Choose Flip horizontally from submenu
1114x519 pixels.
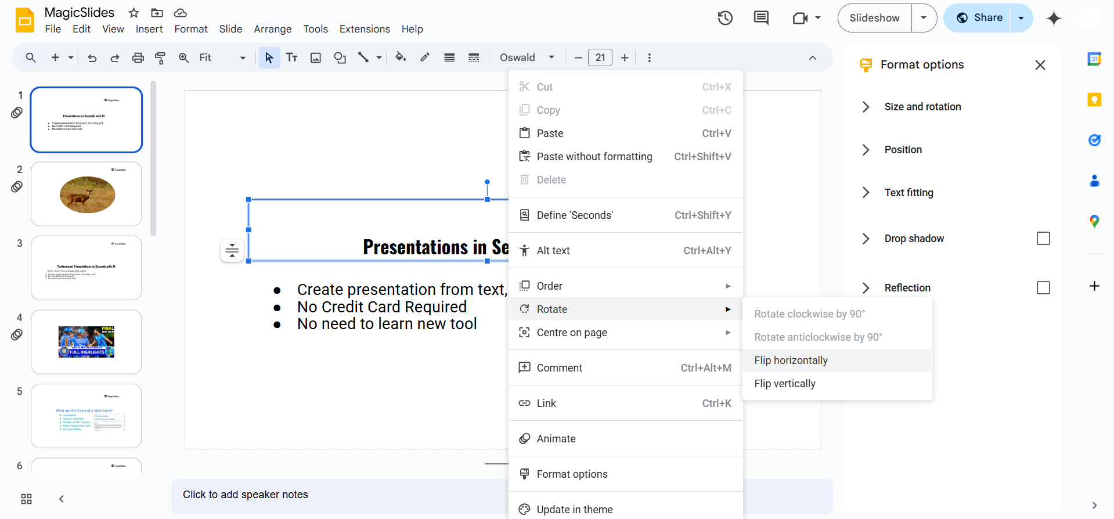(791, 361)
